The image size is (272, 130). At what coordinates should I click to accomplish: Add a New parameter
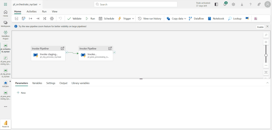21,93
